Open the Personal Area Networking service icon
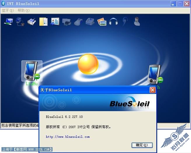Image resolution: width=191 pixels, height=153 pixels. pos(8,22)
